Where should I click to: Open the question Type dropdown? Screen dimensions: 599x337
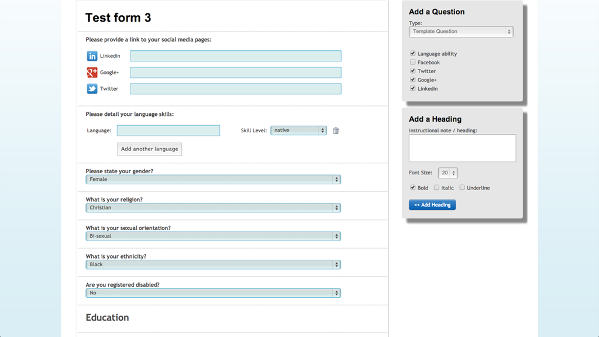coord(461,32)
